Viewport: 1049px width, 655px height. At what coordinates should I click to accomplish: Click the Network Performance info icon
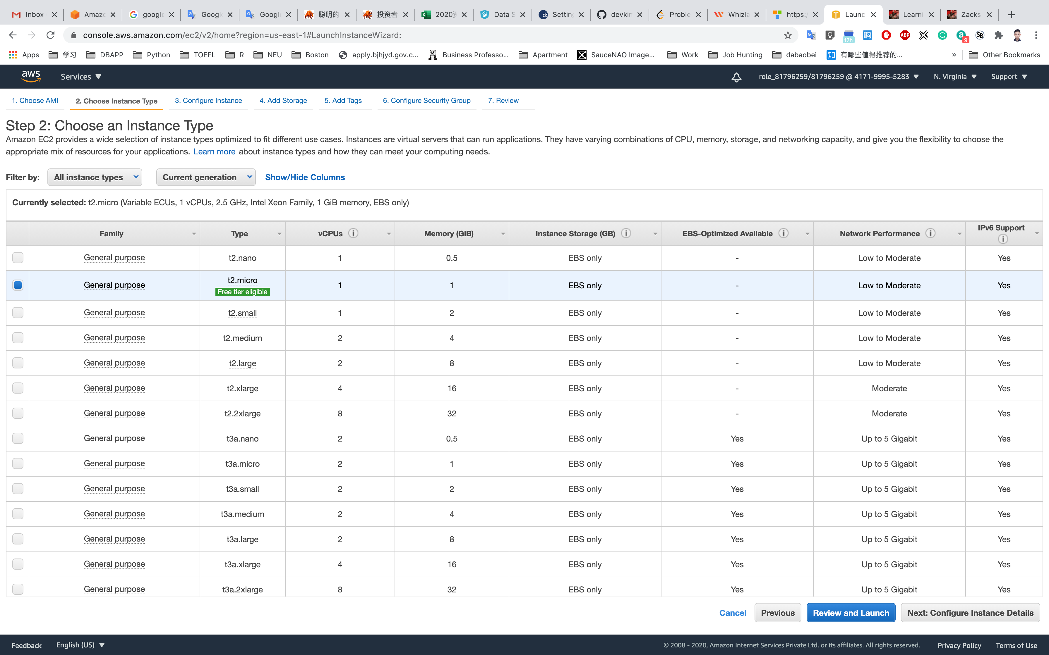click(930, 234)
